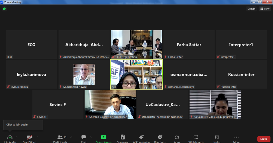Launch the AI Companion
This screenshot has height=143, width=273.
pos(141,137)
